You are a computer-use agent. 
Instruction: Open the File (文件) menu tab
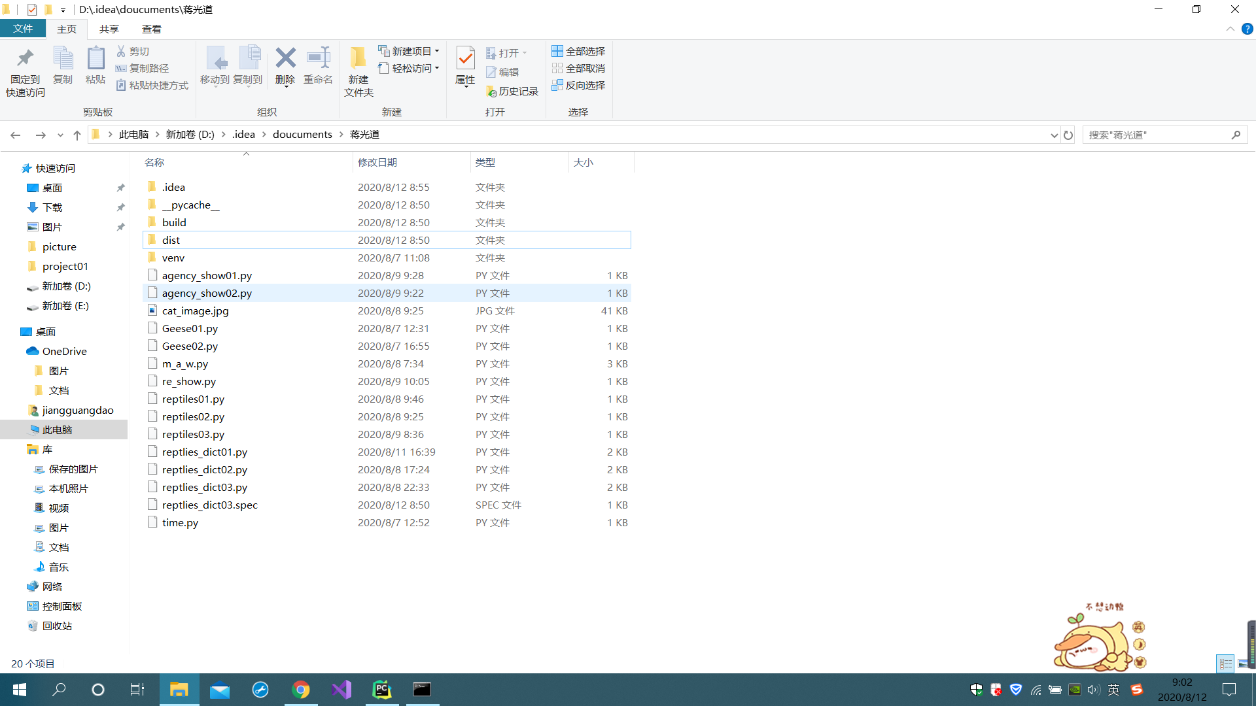(23, 29)
